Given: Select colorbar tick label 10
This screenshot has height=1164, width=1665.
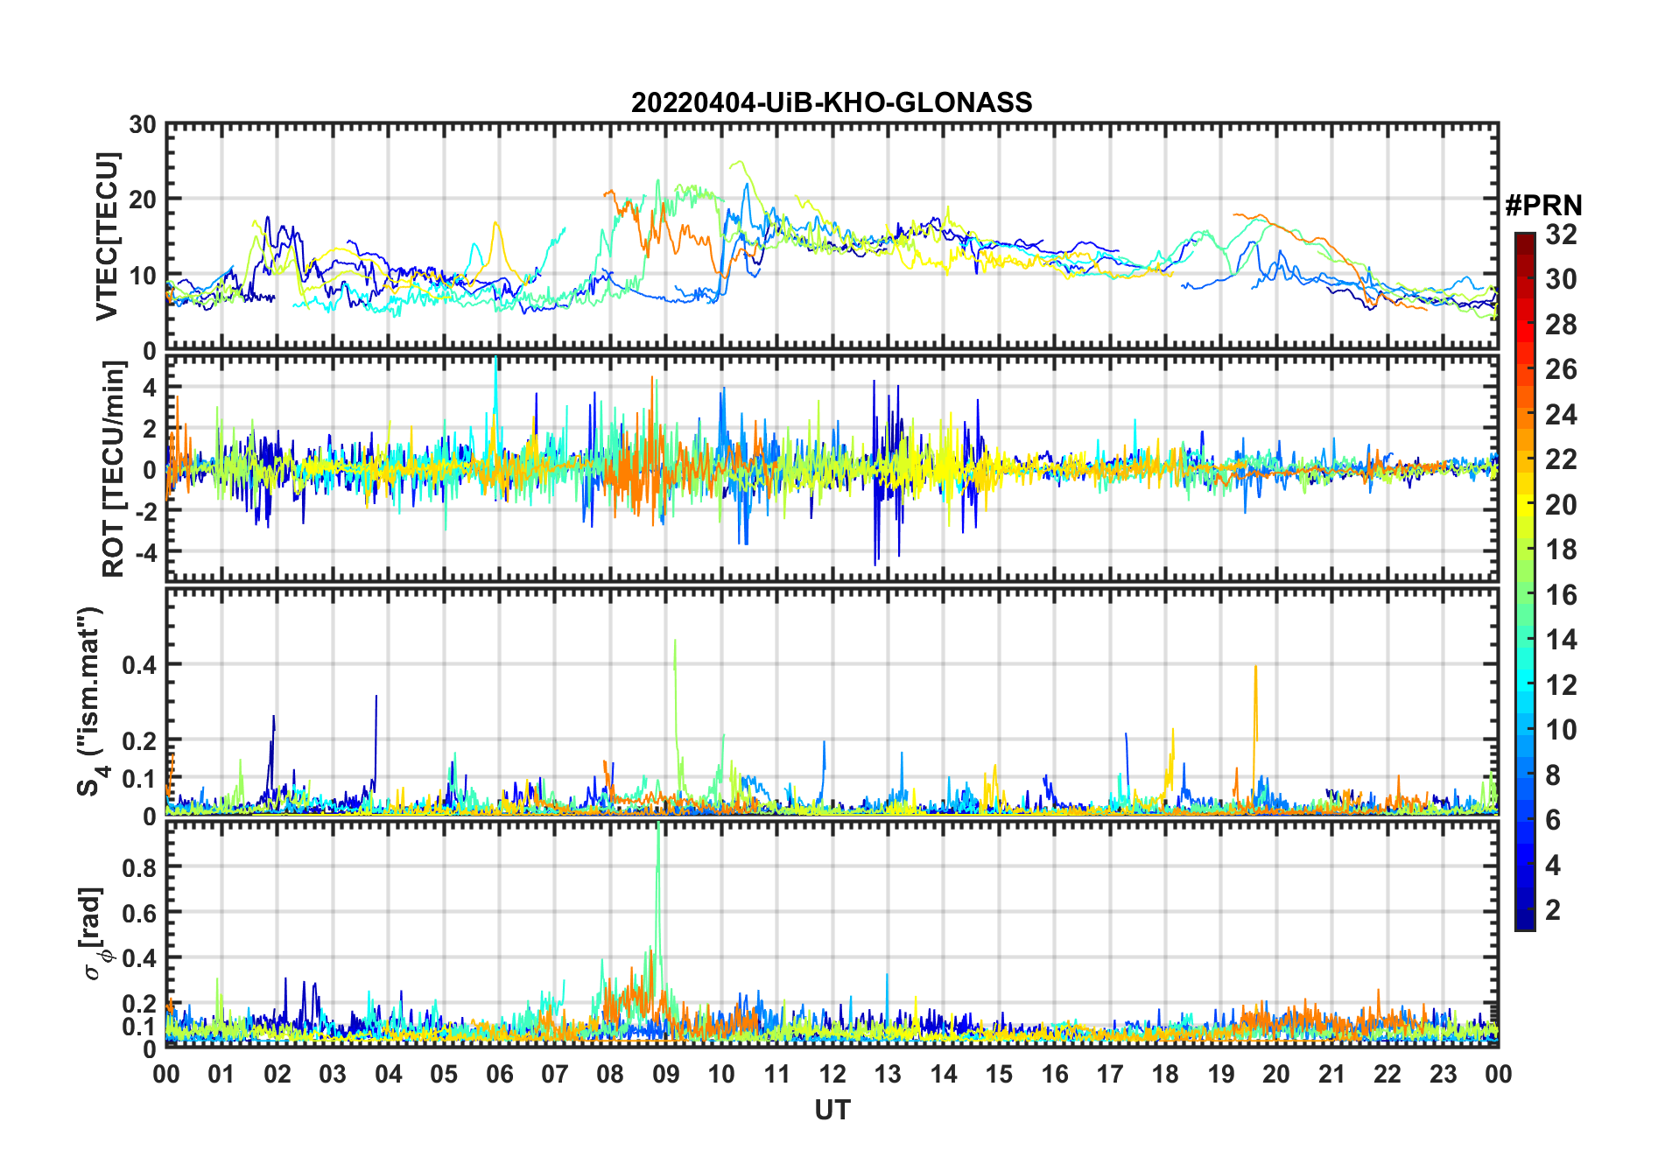Looking at the screenshot, I should pos(1561,730).
